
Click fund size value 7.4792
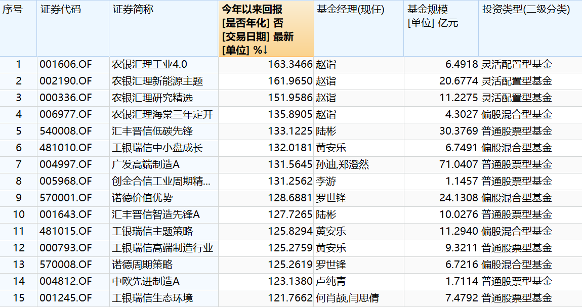pyautogui.click(x=462, y=298)
